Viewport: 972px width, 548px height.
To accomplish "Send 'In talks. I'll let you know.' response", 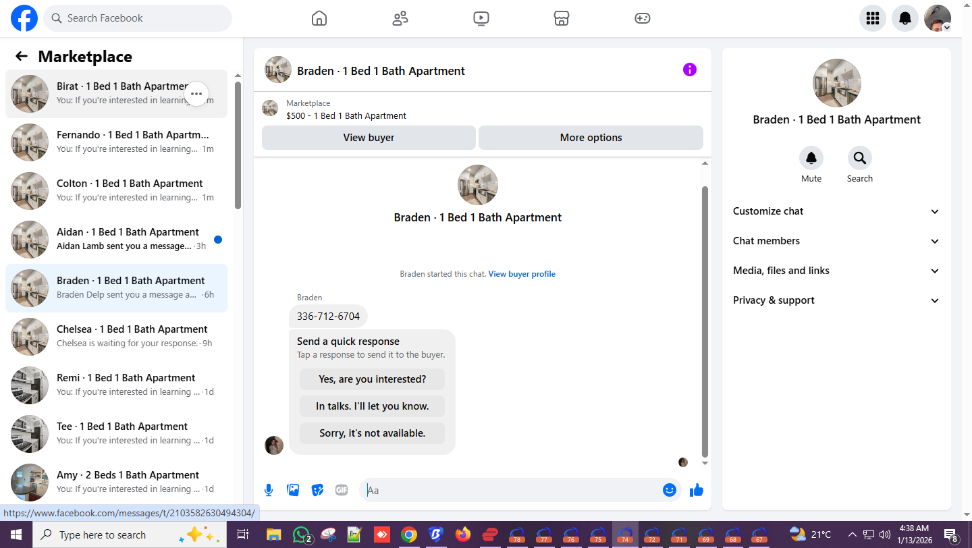I will 373,406.
